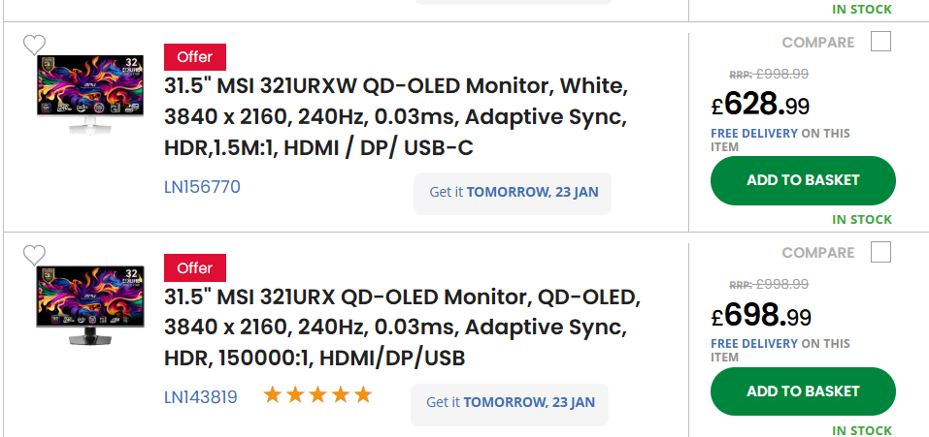View thumbnail of white MSI 321URXW monitor
The width and height of the screenshot is (929, 437).
click(90, 95)
